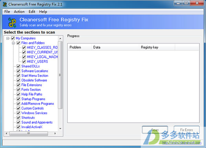Click horizontal scrollbar left arrow

click(7, 134)
